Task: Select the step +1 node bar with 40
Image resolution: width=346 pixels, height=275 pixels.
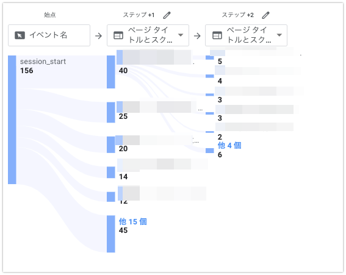Action: click(x=111, y=72)
